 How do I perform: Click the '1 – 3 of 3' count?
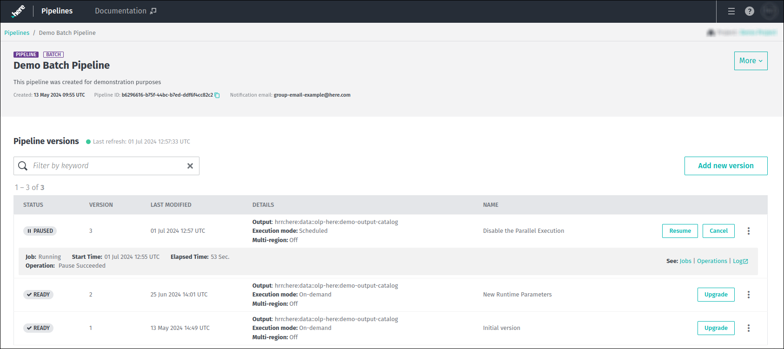[29, 188]
